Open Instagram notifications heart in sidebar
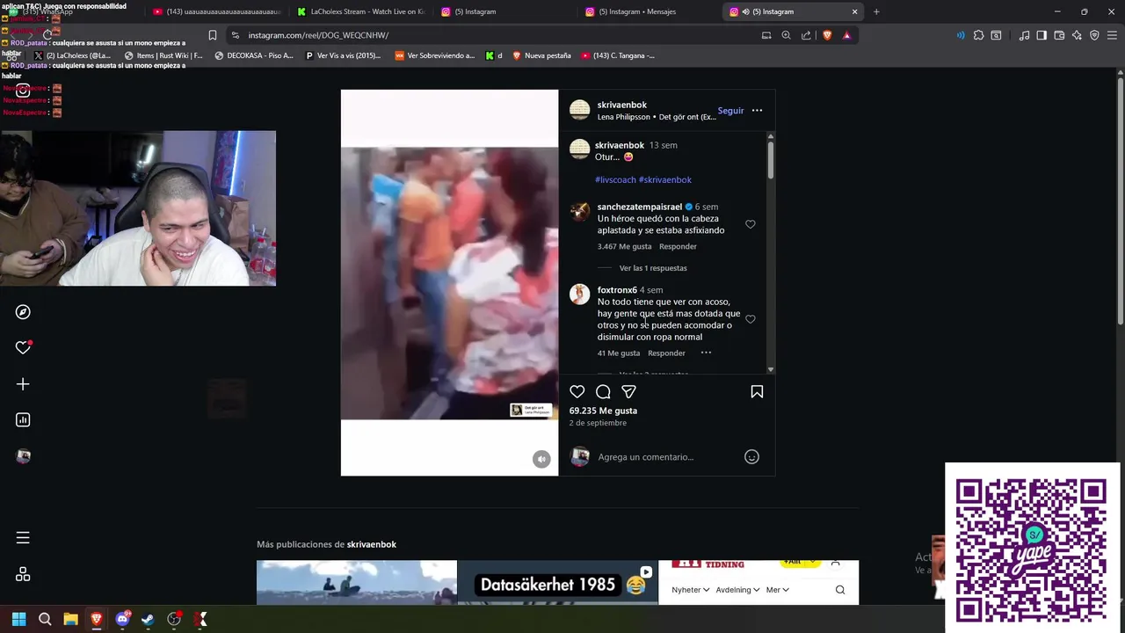1125x633 pixels. tap(23, 348)
